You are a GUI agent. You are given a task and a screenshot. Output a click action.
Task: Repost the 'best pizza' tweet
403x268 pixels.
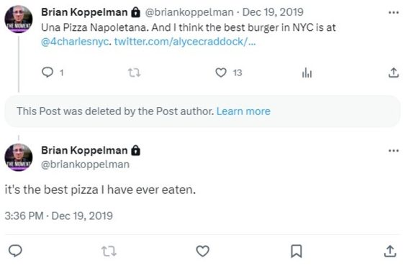coord(109,251)
